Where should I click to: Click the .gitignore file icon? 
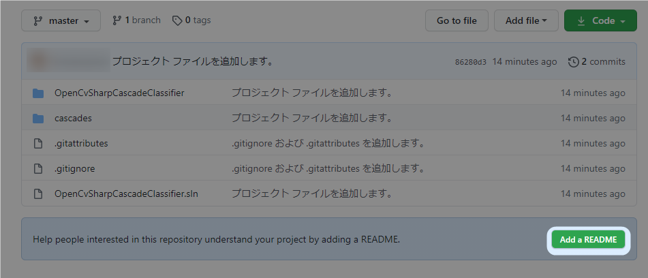(x=38, y=168)
